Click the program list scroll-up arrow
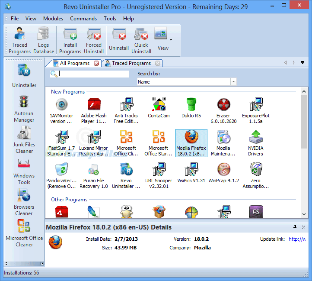The image size is (312, 281). pyautogui.click(x=304, y=91)
